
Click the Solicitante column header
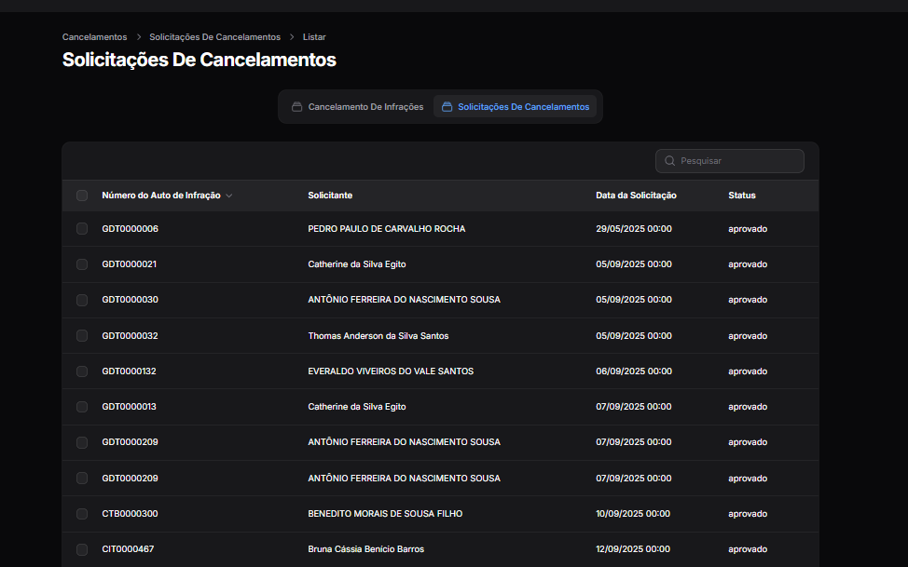(x=330, y=196)
